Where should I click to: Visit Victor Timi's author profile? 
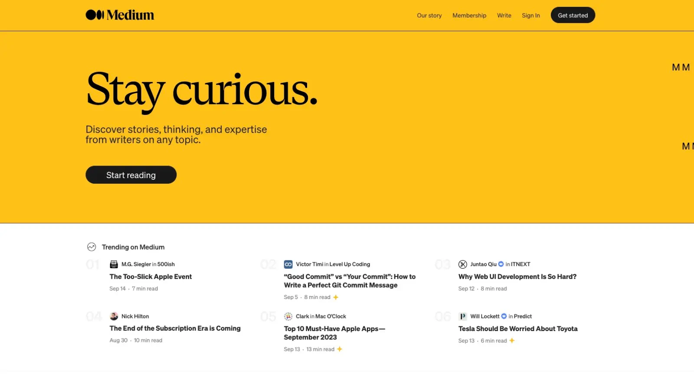[x=309, y=264]
